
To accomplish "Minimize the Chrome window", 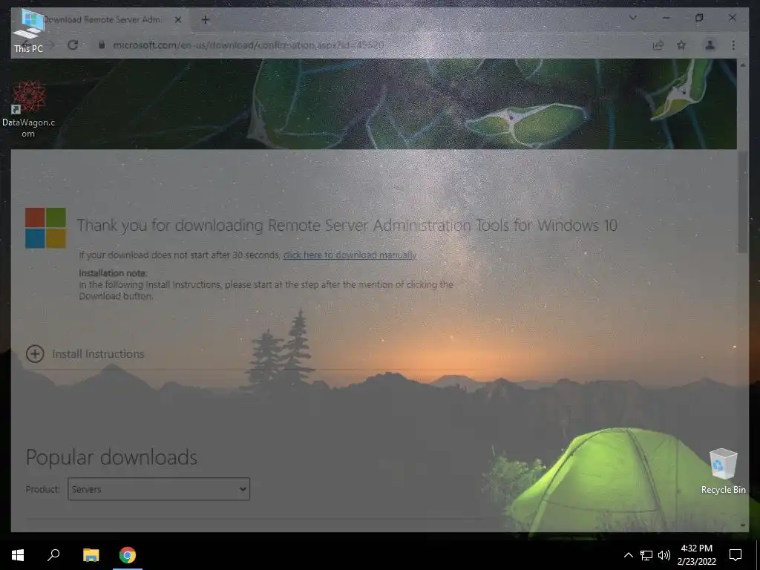I will tap(666, 18).
